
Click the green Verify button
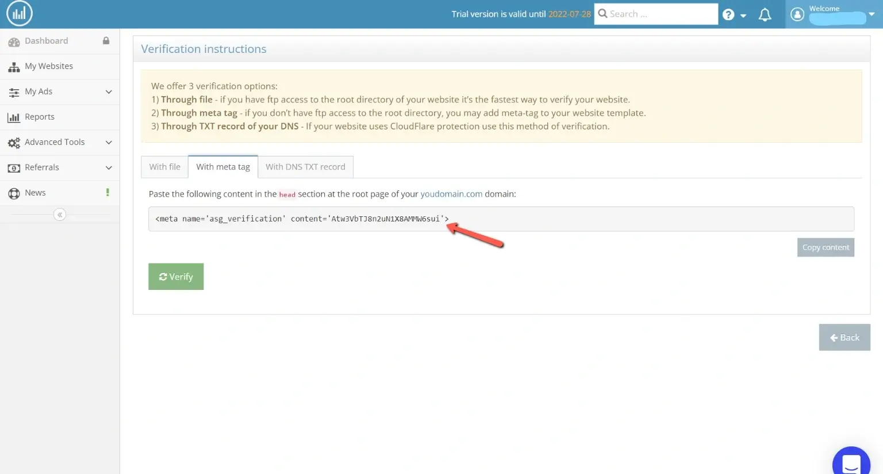176,277
